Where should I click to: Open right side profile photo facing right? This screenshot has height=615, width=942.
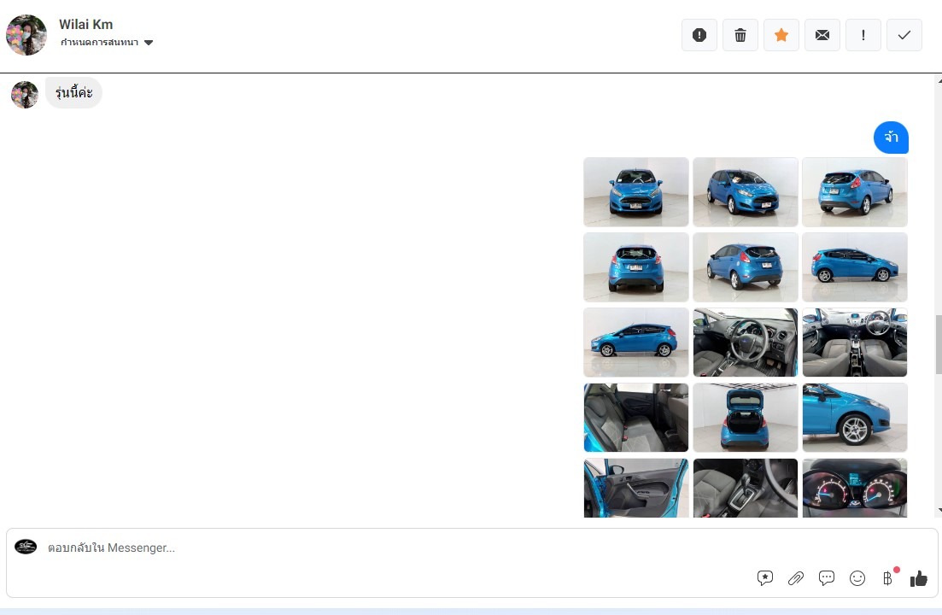(855, 267)
